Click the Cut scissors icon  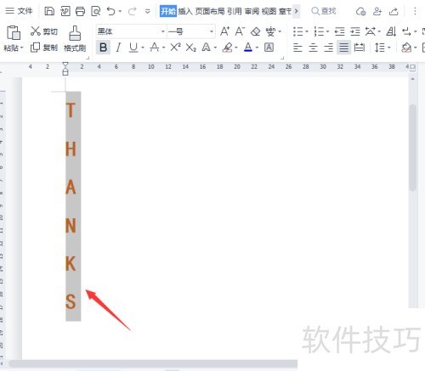coord(36,31)
